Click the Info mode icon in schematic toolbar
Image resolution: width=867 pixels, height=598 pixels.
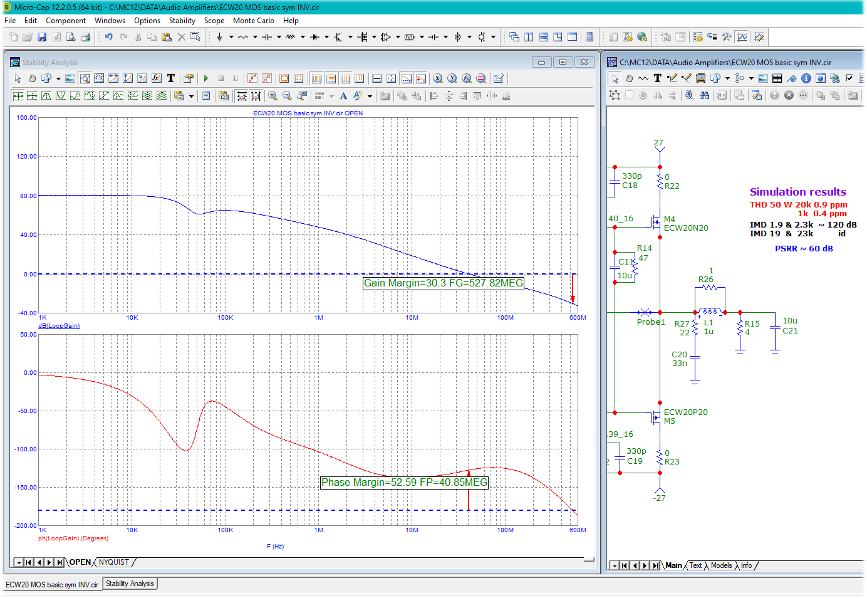click(806, 78)
